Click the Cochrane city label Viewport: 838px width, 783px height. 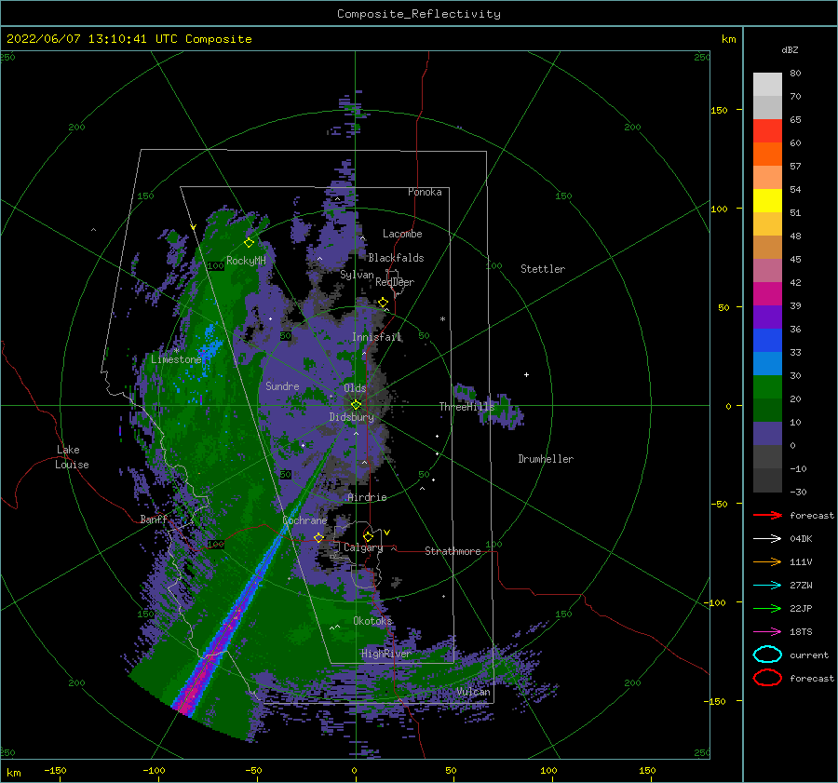tap(304, 520)
